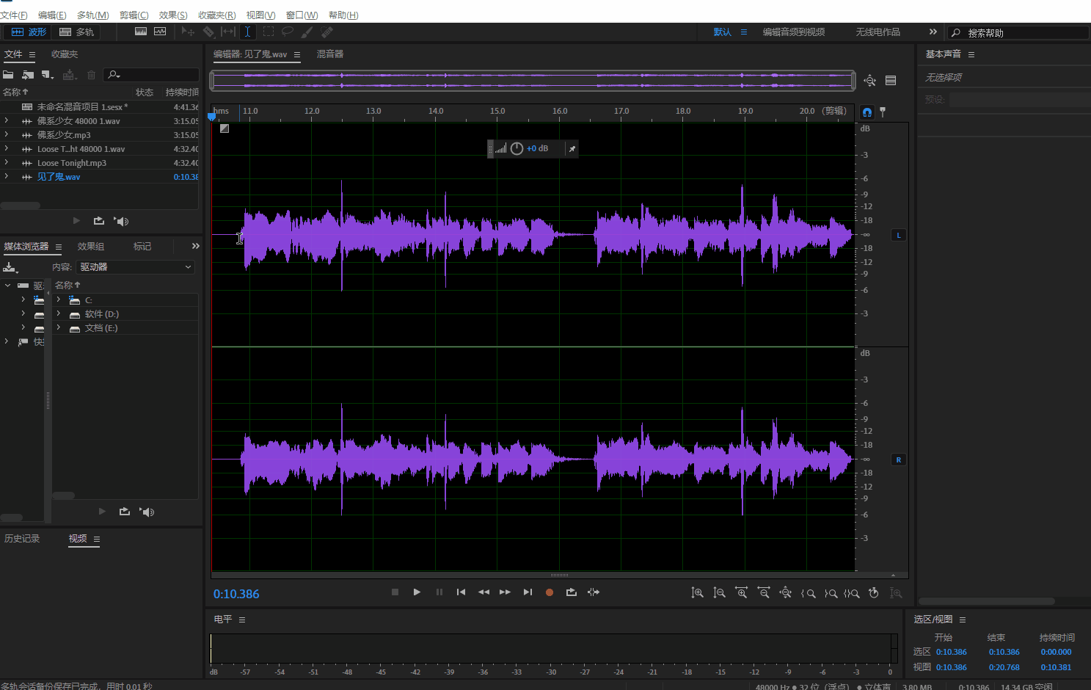This screenshot has height=690, width=1091.
Task: Play the audio from the transport bar
Action: point(417,592)
